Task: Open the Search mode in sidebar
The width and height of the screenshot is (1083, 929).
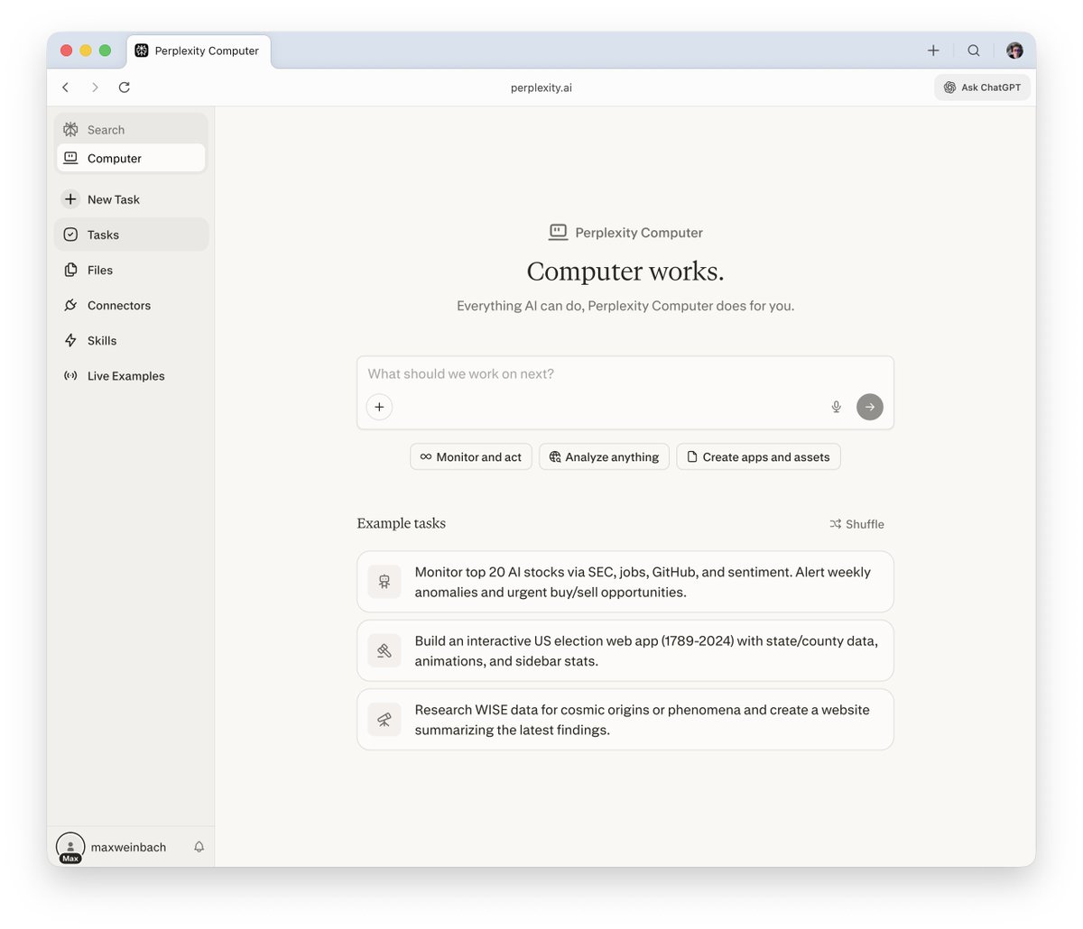Action: 131,130
